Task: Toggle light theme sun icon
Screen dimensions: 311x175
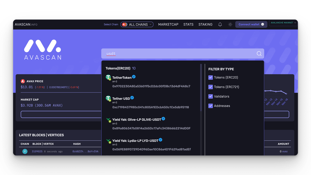Action: point(230,24)
